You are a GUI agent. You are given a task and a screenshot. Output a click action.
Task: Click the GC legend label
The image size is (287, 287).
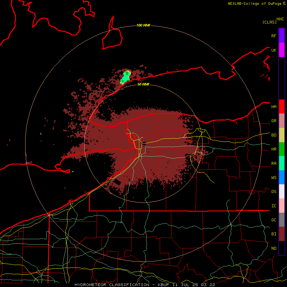click(x=274, y=220)
